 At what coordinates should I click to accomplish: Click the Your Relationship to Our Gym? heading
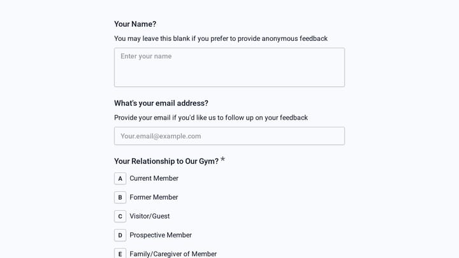pos(166,161)
